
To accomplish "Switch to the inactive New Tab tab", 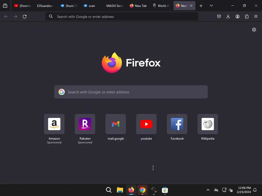I will pyautogui.click(x=138, y=6).
